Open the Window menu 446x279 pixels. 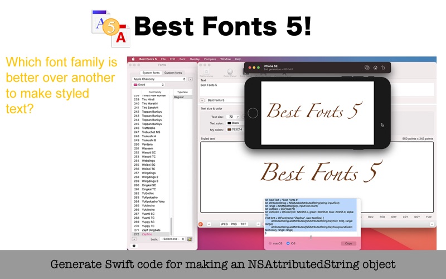[x=226, y=59]
